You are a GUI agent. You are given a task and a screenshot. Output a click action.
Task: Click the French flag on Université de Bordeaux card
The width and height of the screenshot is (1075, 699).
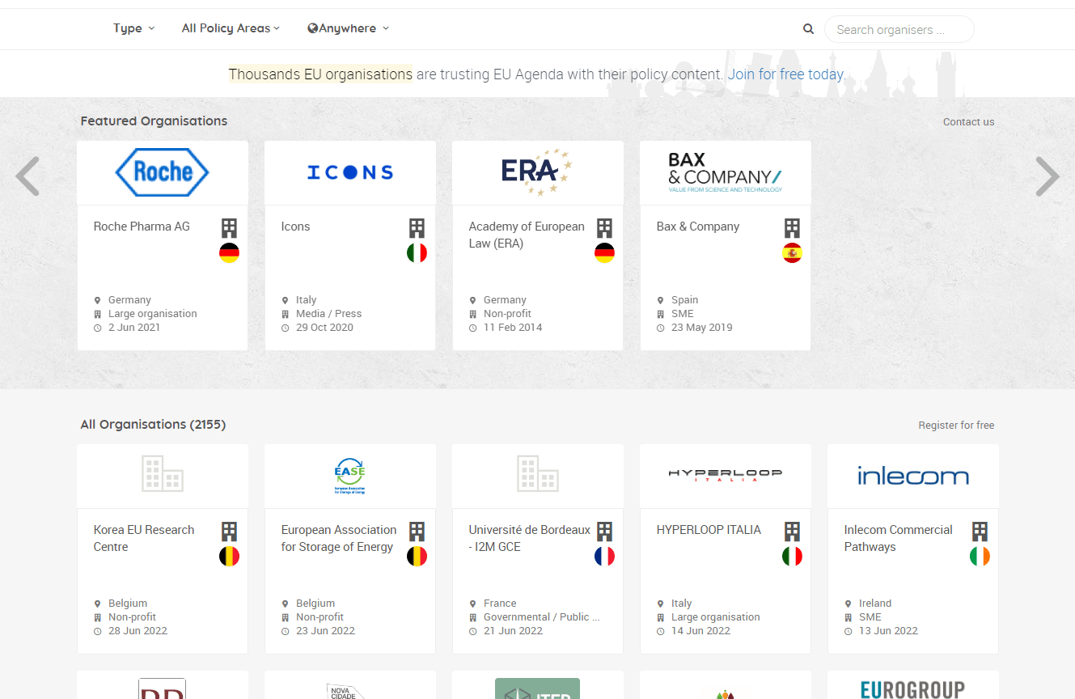coord(604,557)
